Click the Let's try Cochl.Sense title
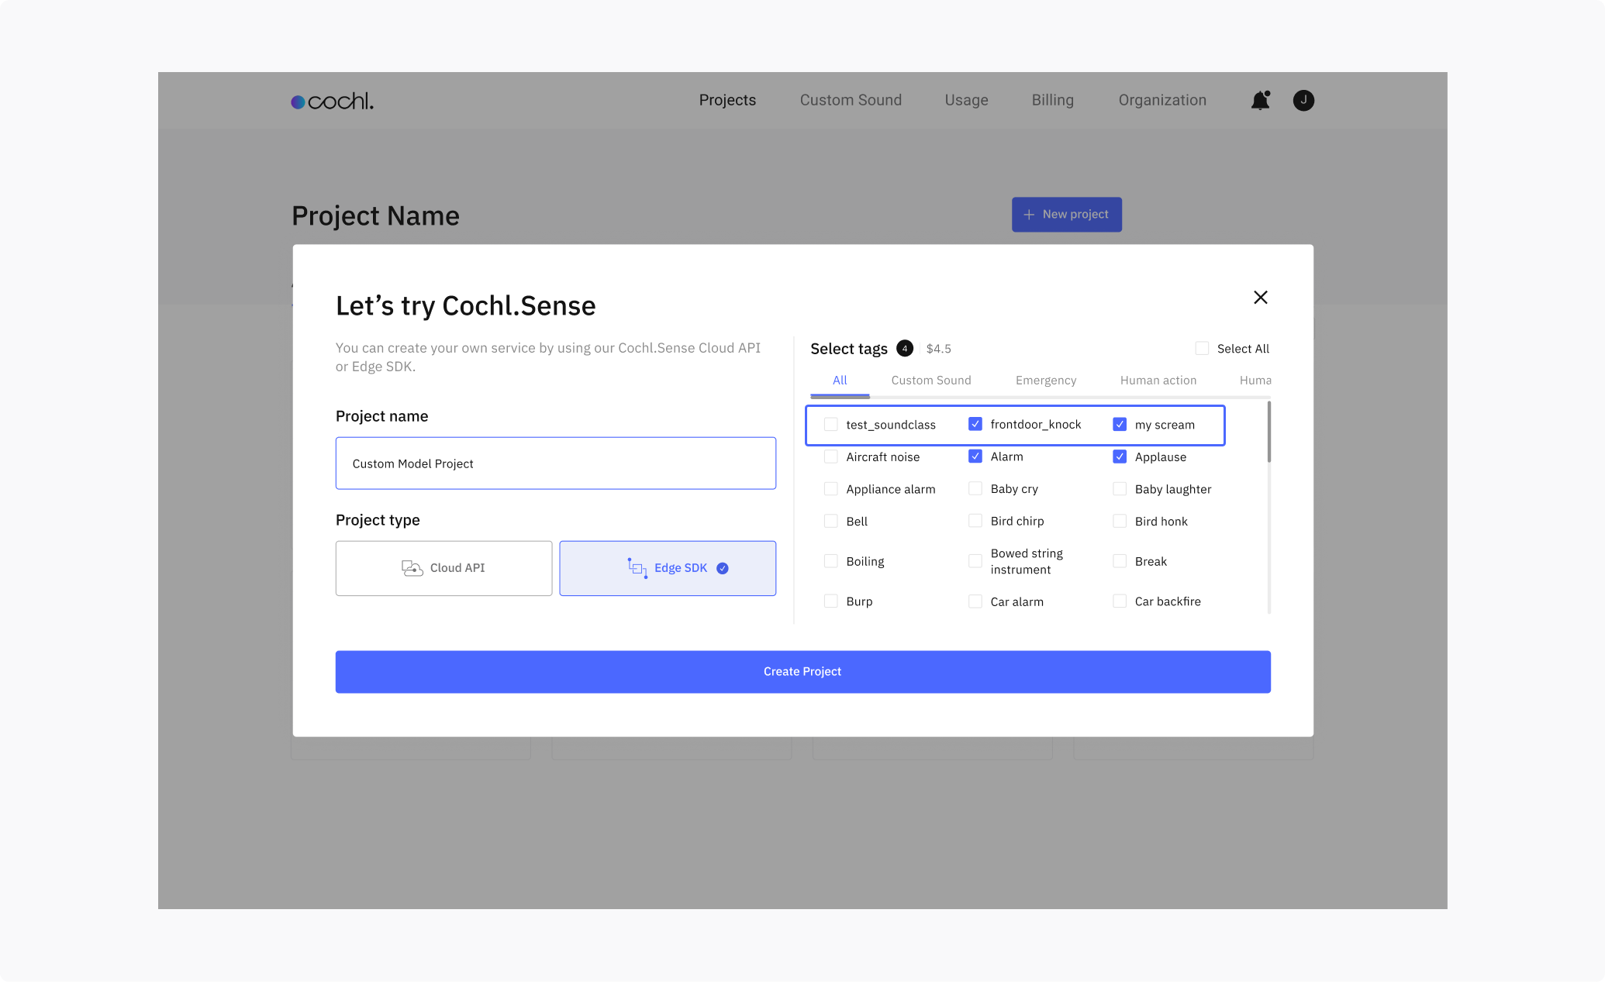This screenshot has height=982, width=1605. click(x=465, y=306)
